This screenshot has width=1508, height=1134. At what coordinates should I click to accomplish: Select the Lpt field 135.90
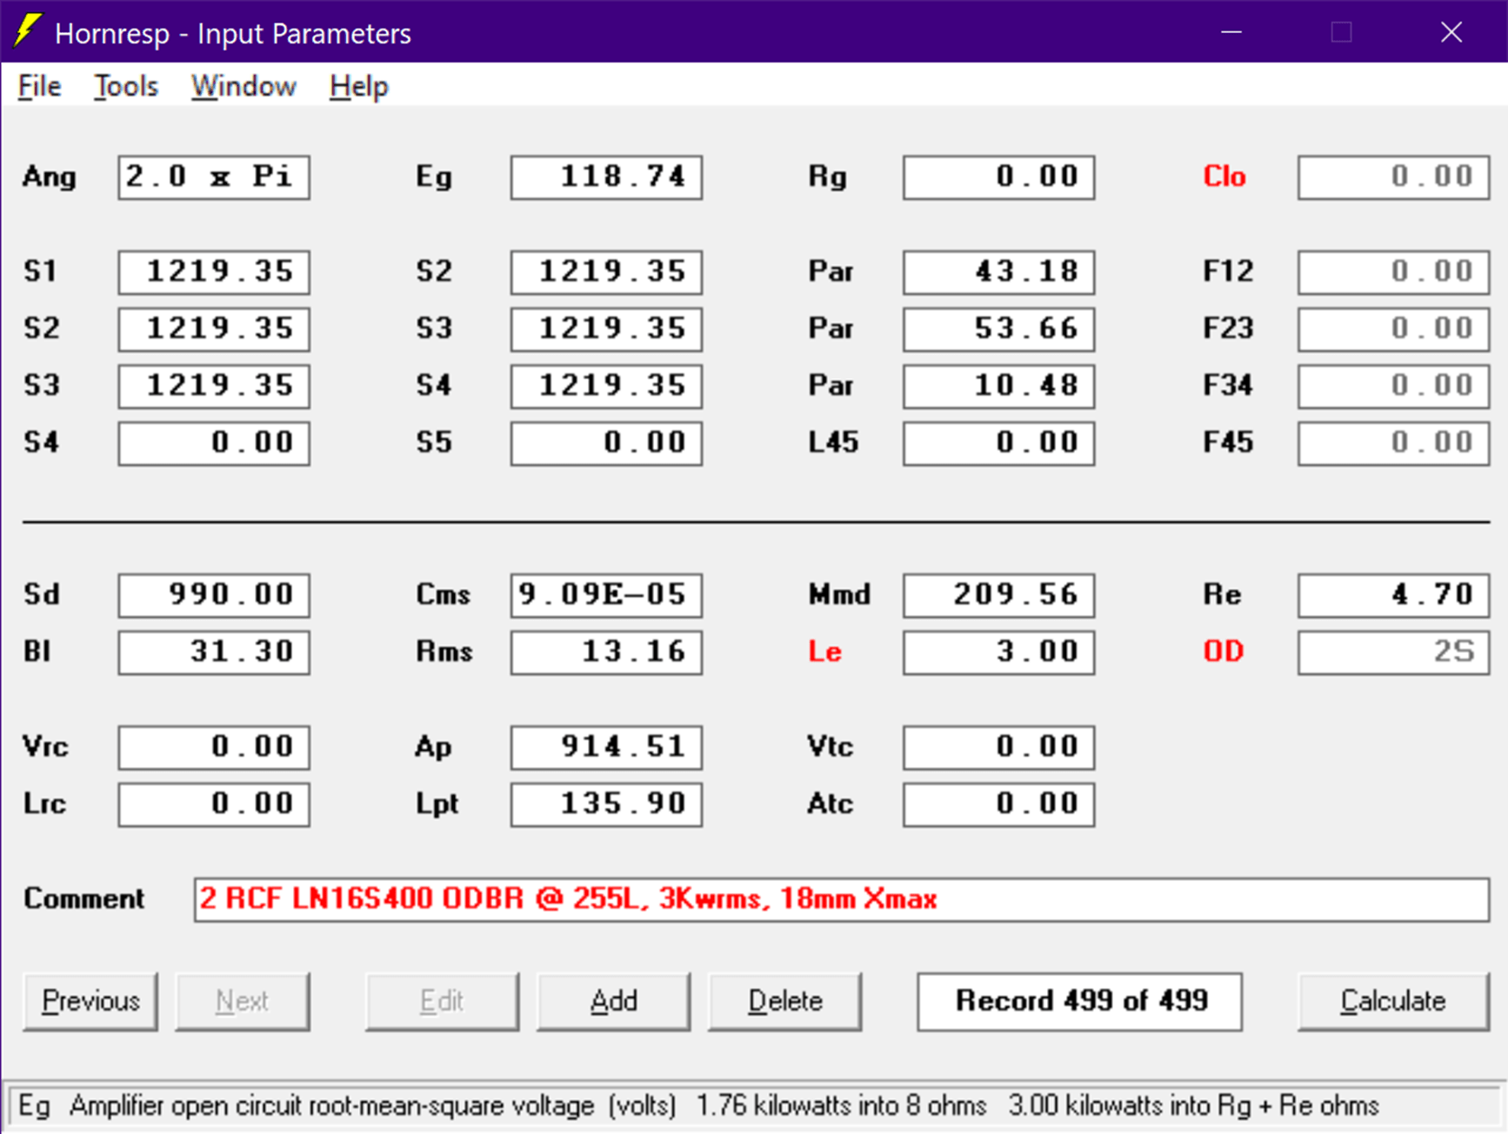point(606,804)
